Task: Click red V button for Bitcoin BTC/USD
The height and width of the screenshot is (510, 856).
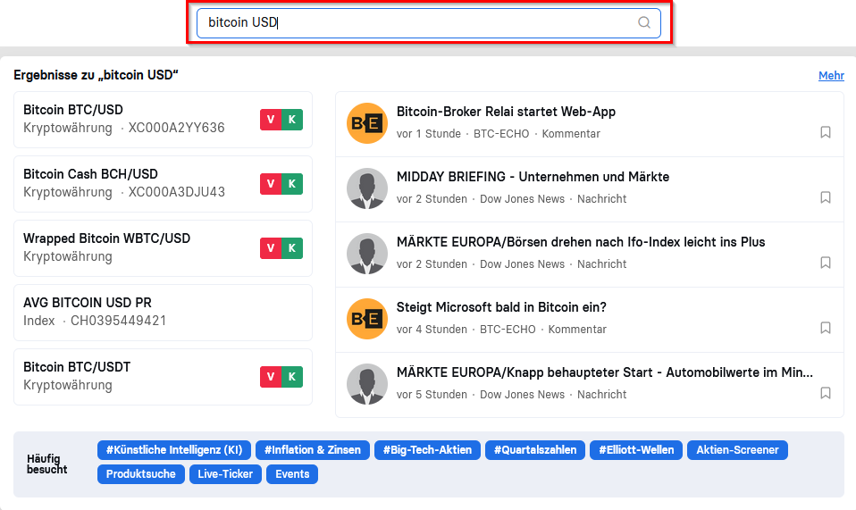Action: coord(271,120)
